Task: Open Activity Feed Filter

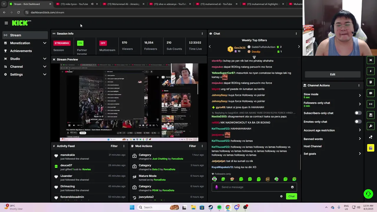Action: [x=114, y=146]
